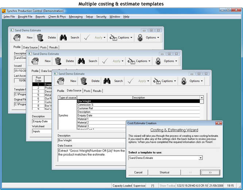The image size is (243, 190).
Task: Click the Captions icon in the rearmost estimate window
Action: coord(113,38)
